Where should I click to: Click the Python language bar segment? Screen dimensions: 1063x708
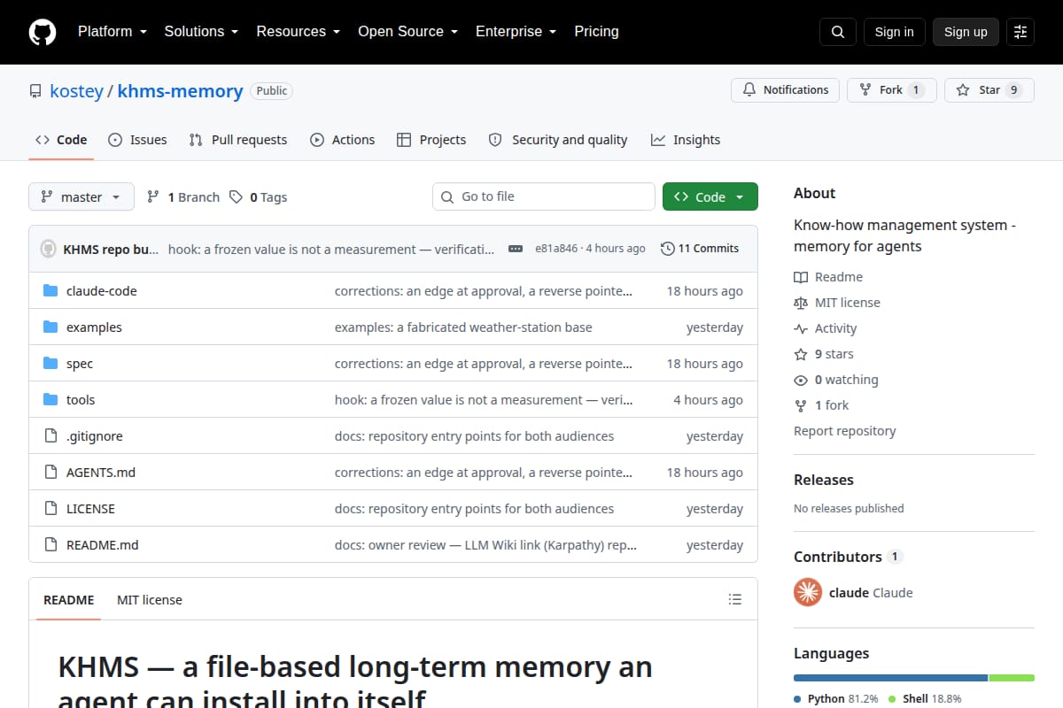click(890, 678)
